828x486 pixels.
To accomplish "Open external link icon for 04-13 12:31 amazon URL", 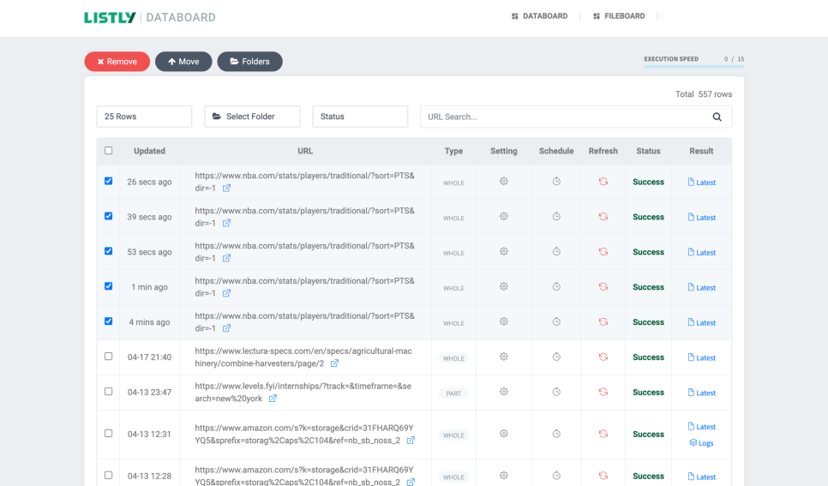I will 411,440.
